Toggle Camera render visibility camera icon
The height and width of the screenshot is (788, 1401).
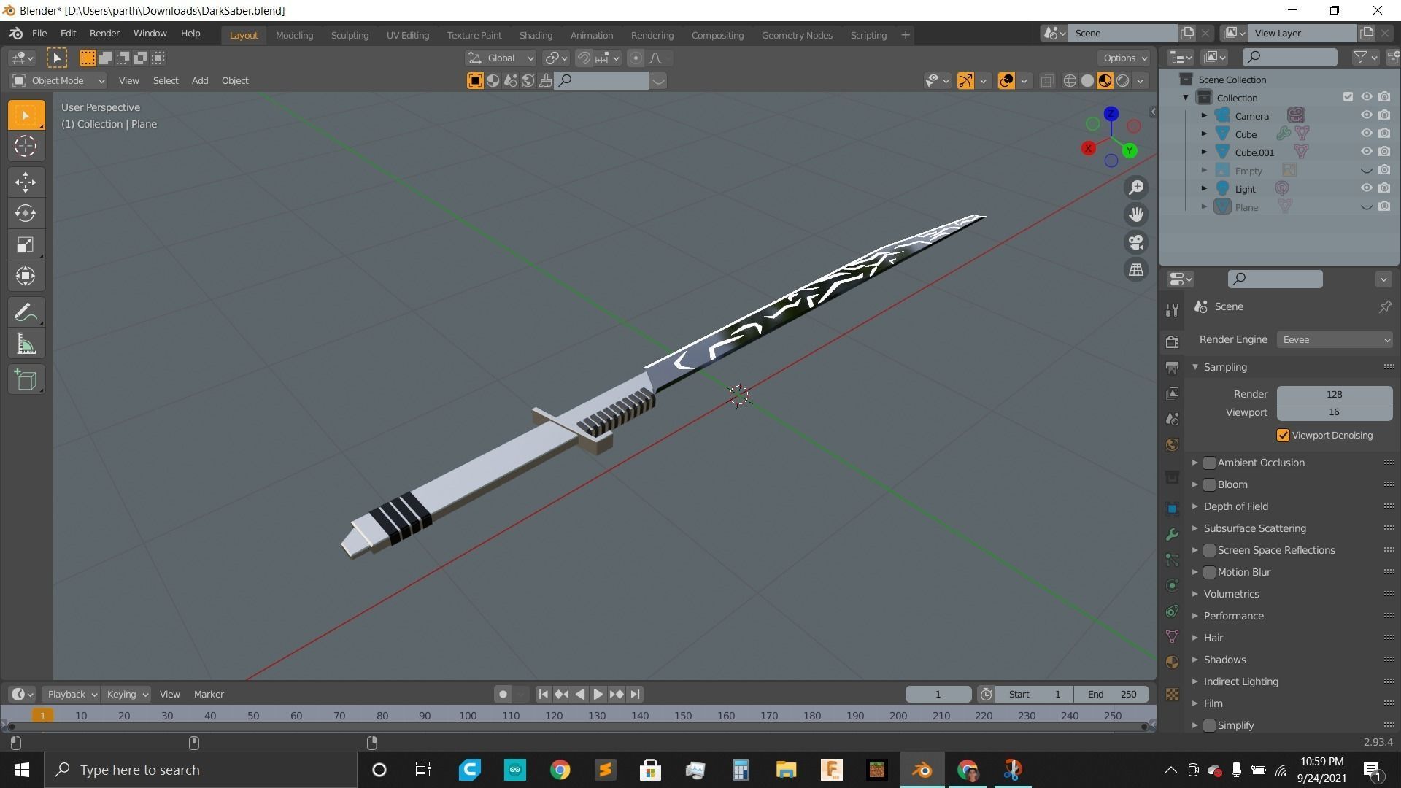coord(1384,115)
